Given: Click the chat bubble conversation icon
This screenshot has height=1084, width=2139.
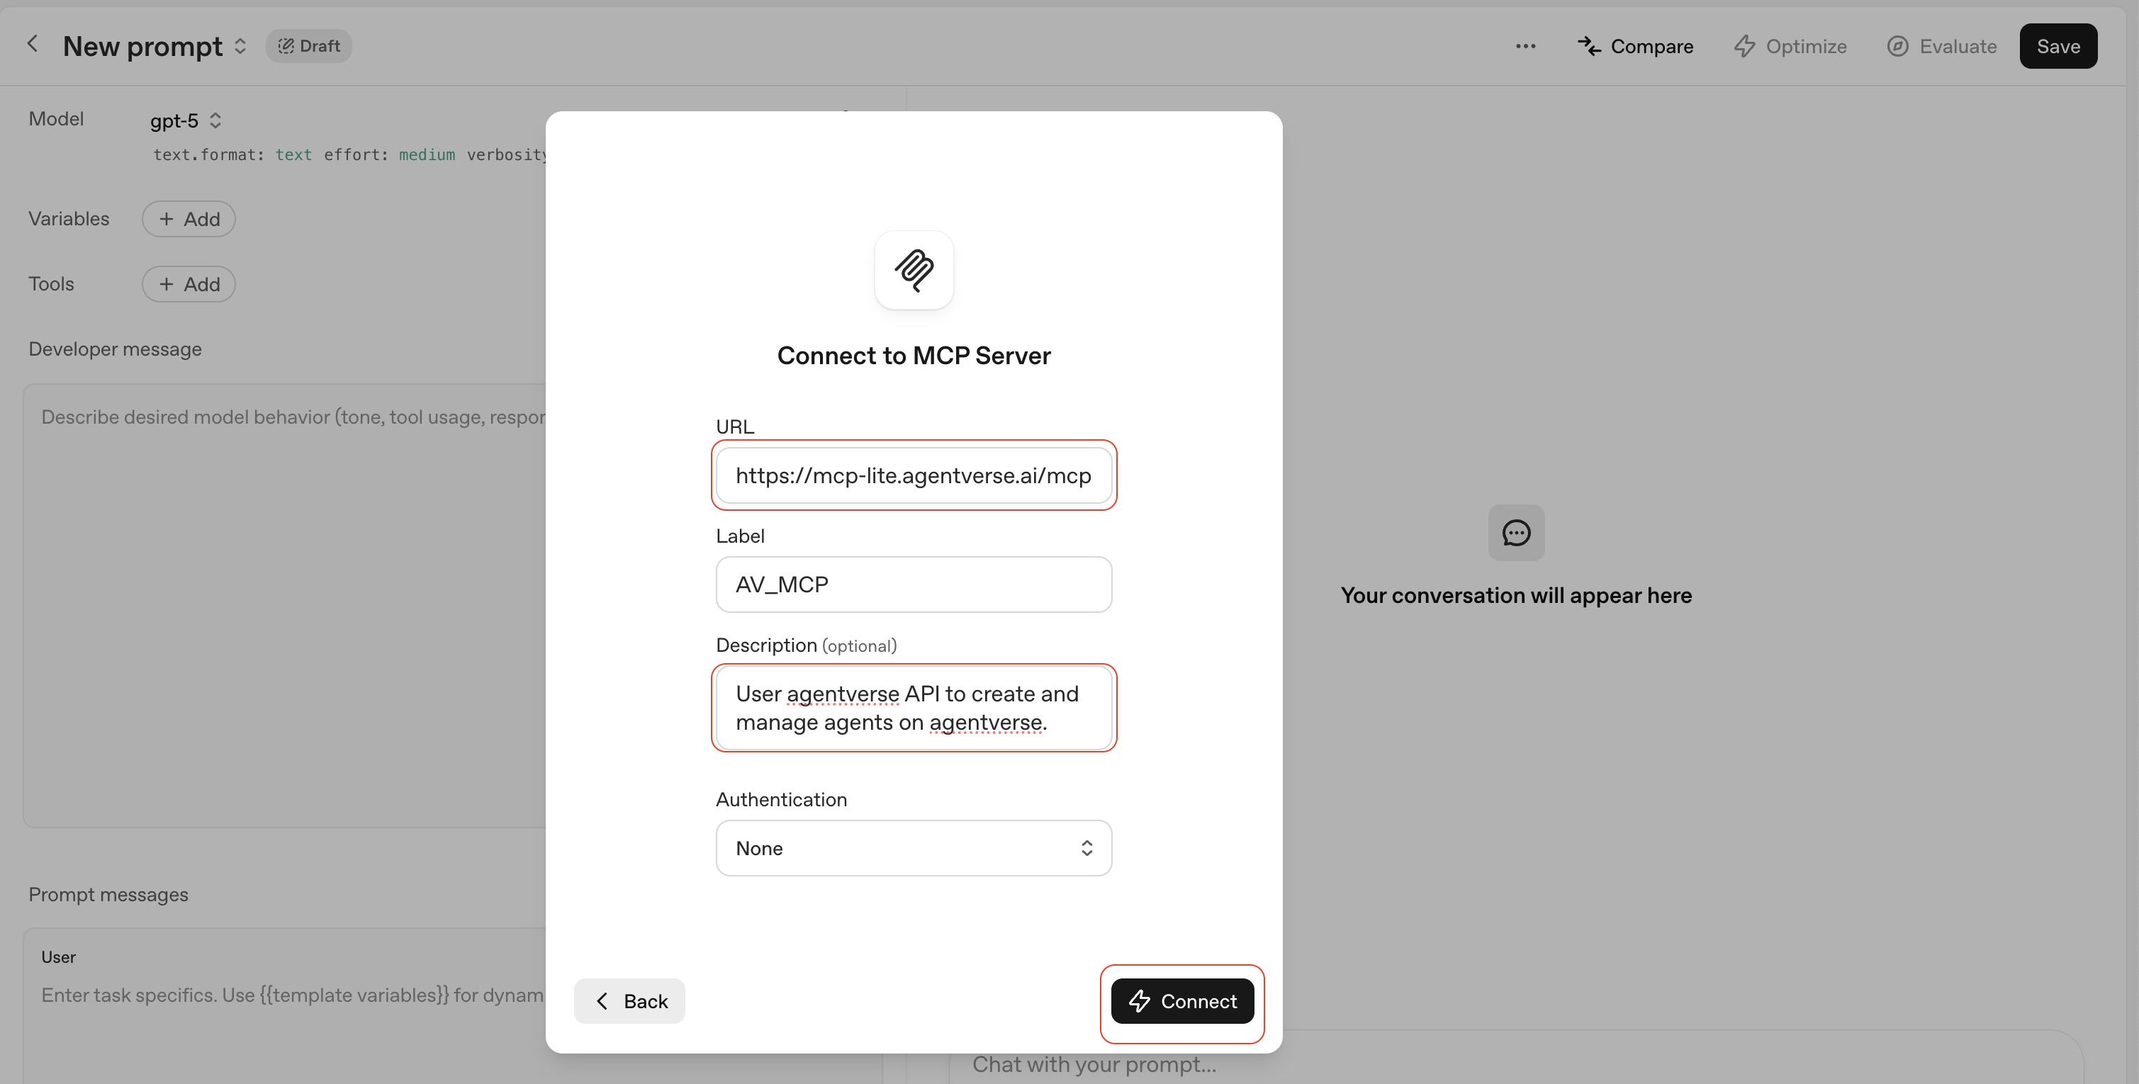Looking at the screenshot, I should click(1515, 532).
